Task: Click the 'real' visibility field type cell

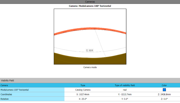Action: [x=125, y=90]
